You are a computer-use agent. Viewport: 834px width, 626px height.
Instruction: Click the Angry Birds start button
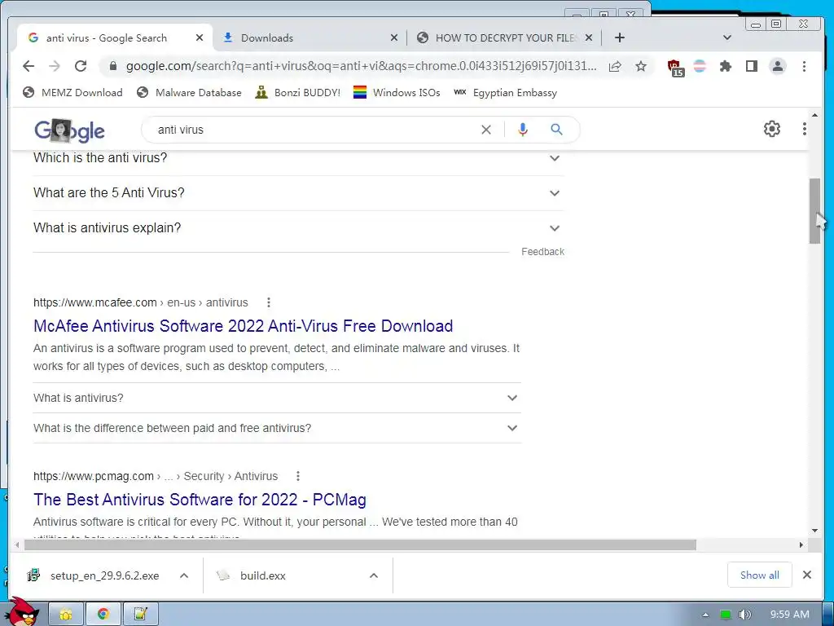point(24,611)
